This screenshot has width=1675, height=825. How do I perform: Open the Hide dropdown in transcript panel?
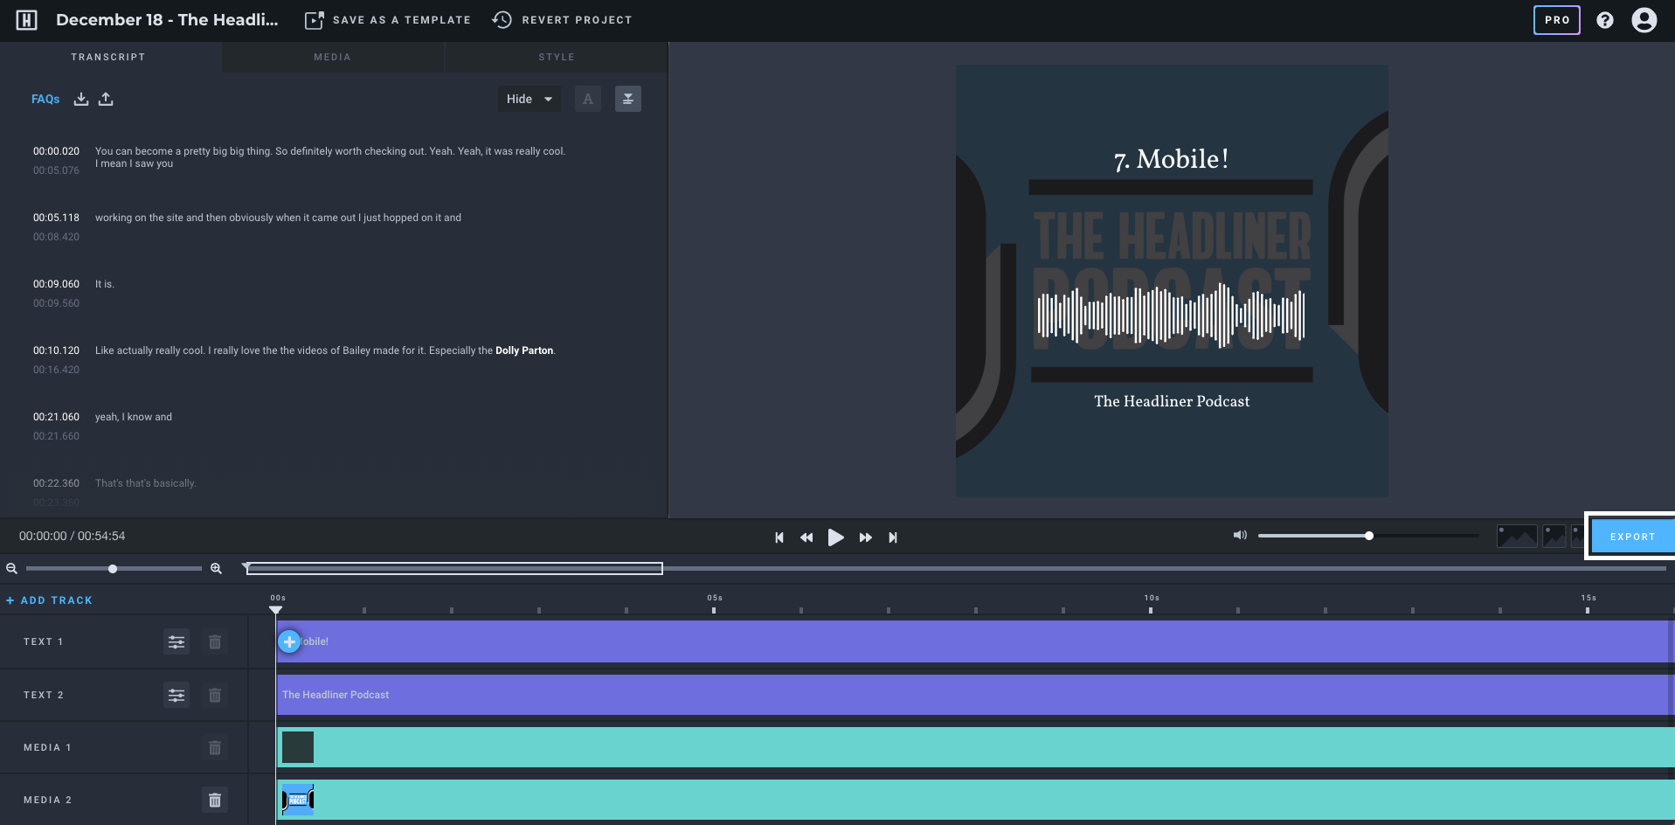(529, 99)
